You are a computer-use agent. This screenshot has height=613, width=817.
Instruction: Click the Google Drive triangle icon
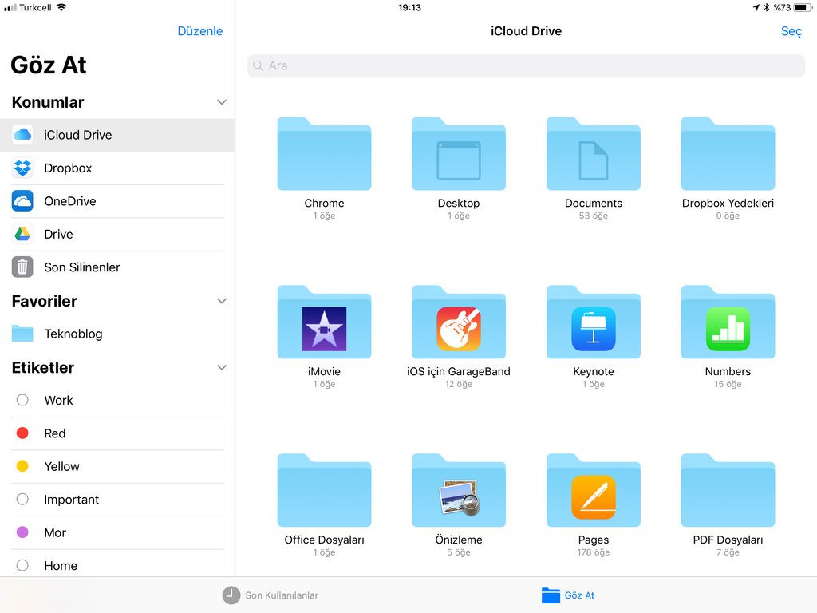[x=22, y=234]
